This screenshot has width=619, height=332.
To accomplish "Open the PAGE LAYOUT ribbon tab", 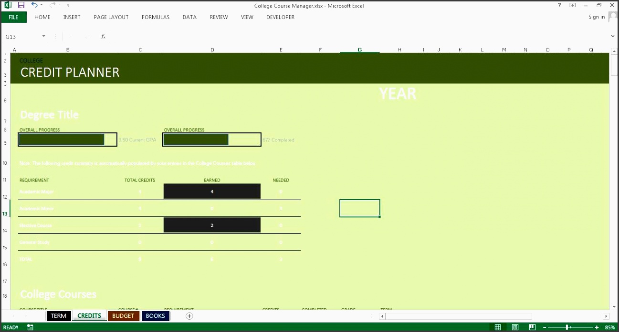I will (x=111, y=17).
